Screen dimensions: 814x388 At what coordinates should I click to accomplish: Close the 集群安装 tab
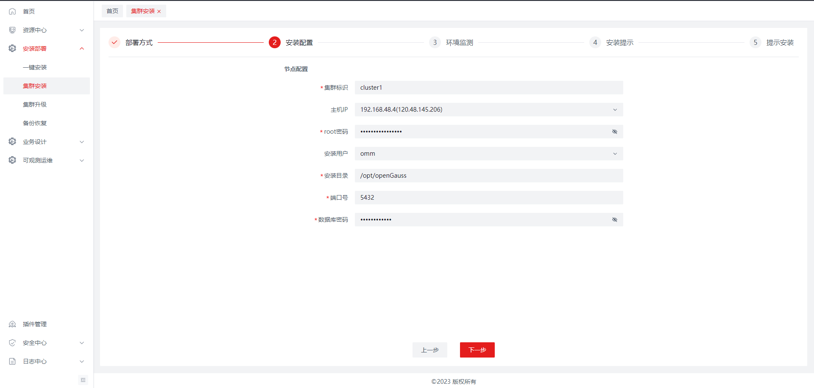159,11
